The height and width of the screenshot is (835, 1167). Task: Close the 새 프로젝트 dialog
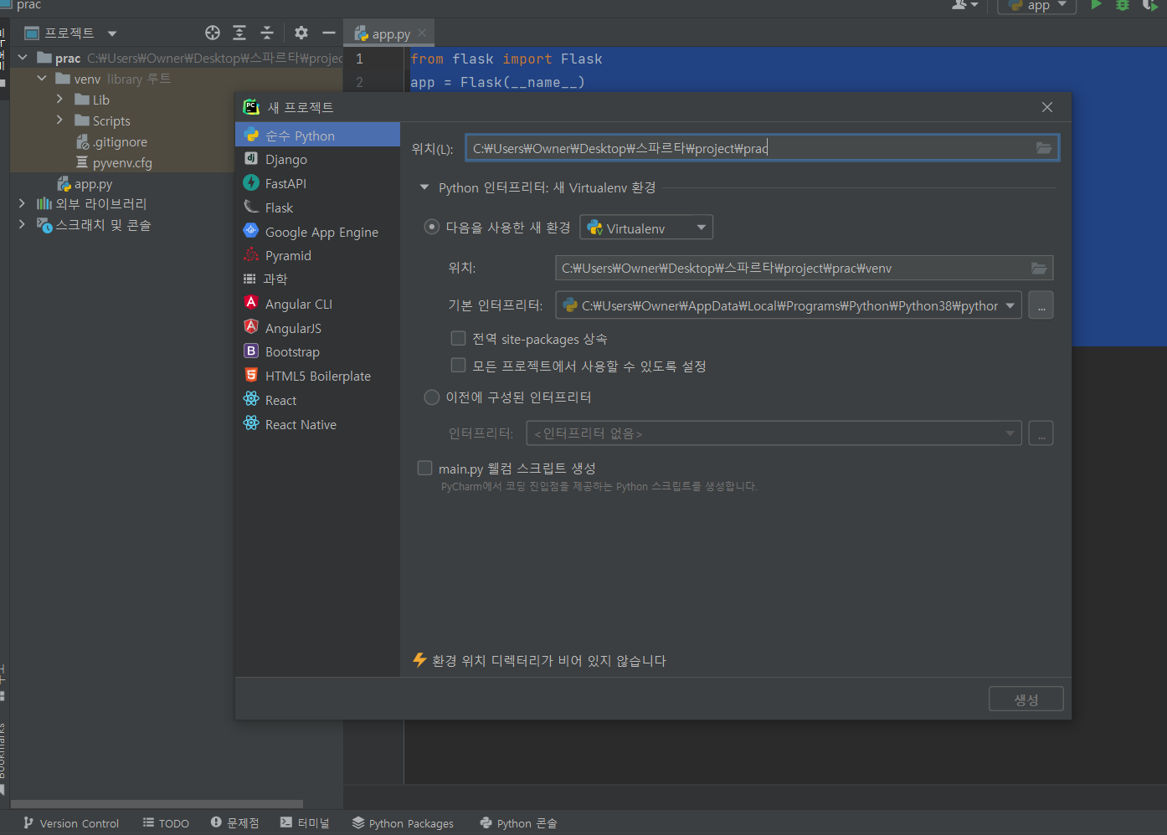pyautogui.click(x=1047, y=107)
